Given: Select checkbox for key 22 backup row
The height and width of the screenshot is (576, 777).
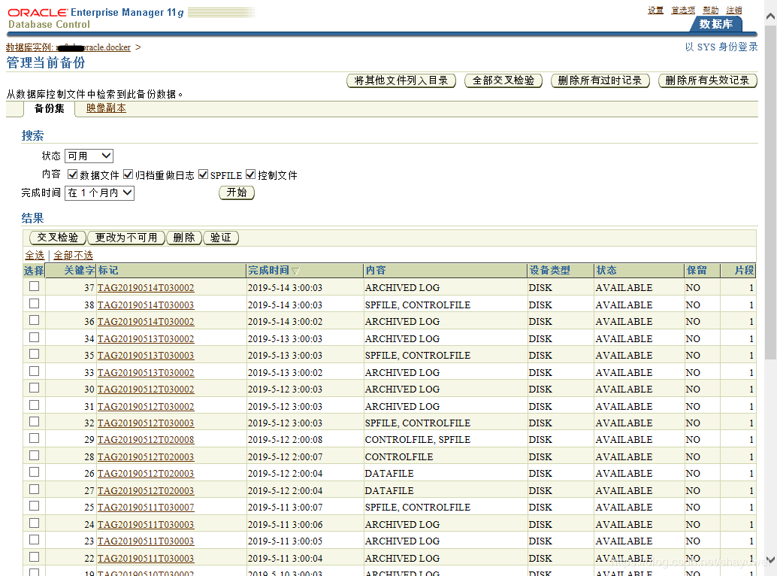Looking at the screenshot, I should coord(35,556).
